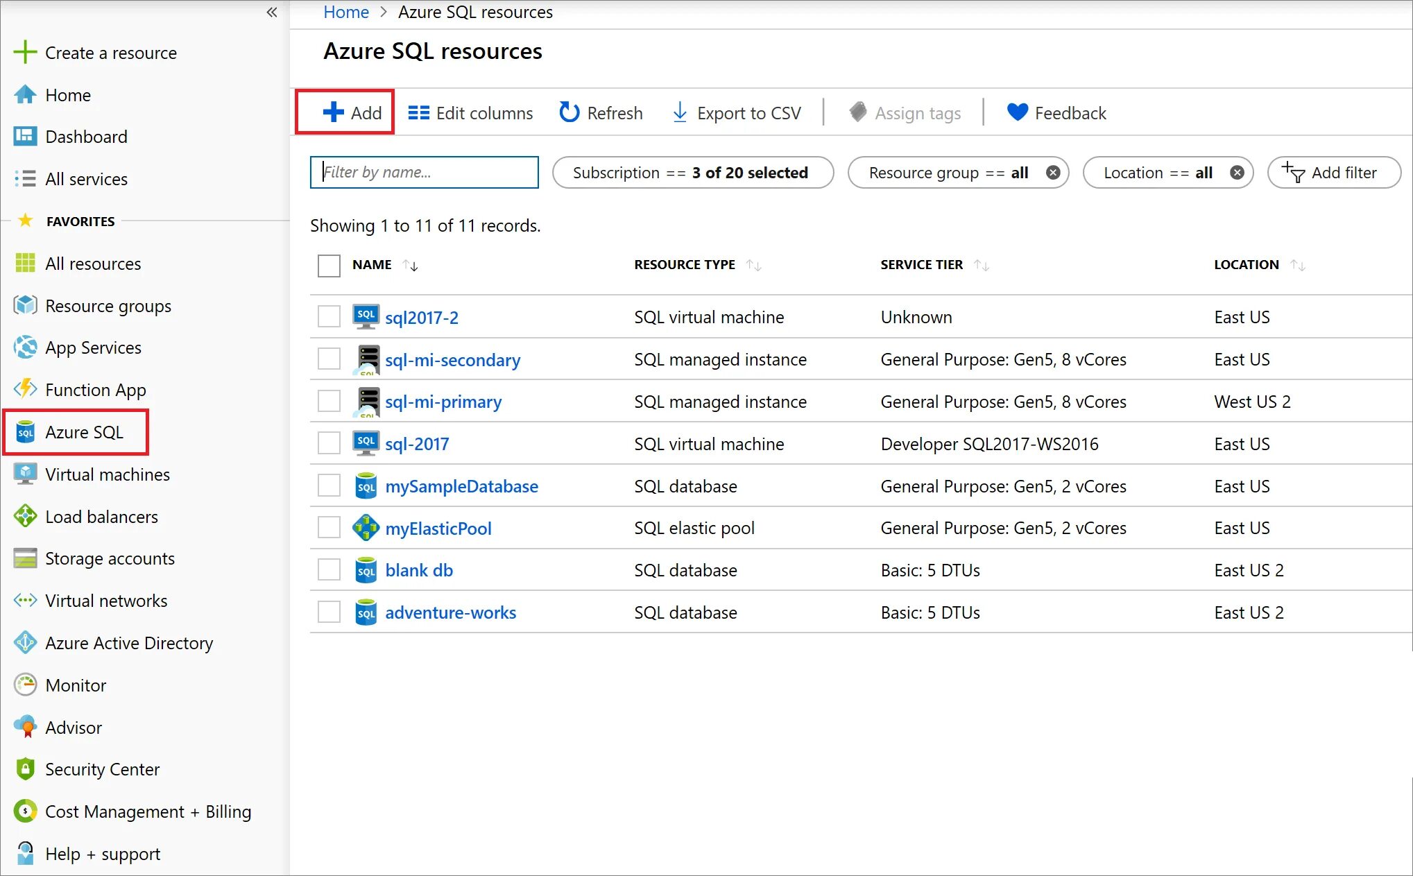Open the Subscription filter dropdown
Image resolution: width=1413 pixels, height=876 pixels.
click(692, 173)
